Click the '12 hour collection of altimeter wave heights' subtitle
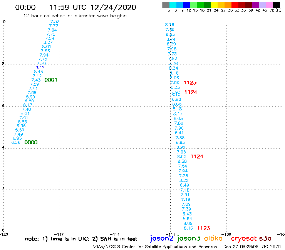 click(75, 16)
